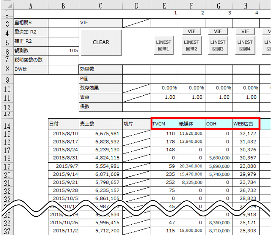
Task: Click the 観測数 label cell
Action: click(x=31, y=51)
